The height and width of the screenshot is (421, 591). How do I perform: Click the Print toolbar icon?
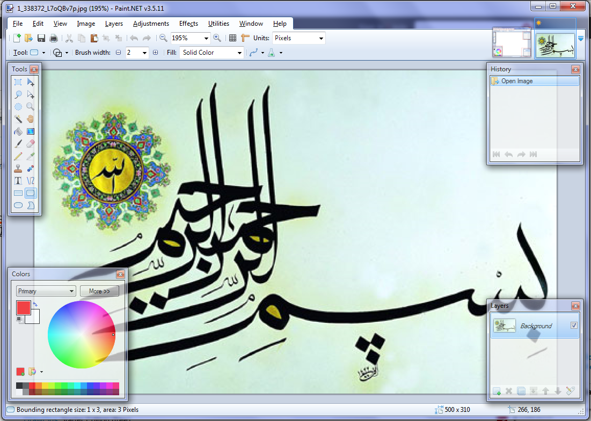[x=54, y=38]
